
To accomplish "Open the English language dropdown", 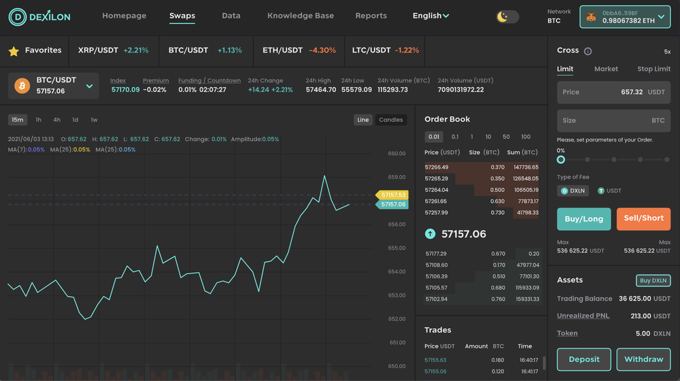I will (x=430, y=16).
